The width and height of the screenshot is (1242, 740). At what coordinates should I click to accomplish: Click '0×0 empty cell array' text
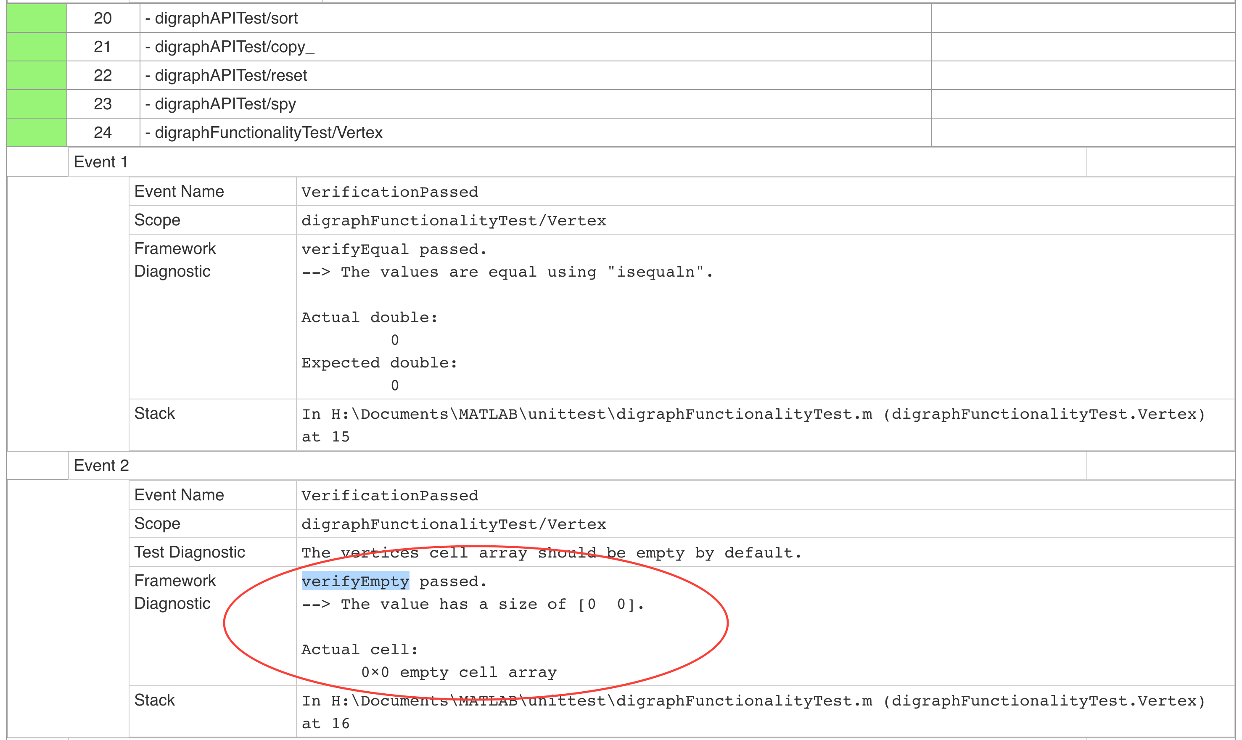tap(458, 673)
